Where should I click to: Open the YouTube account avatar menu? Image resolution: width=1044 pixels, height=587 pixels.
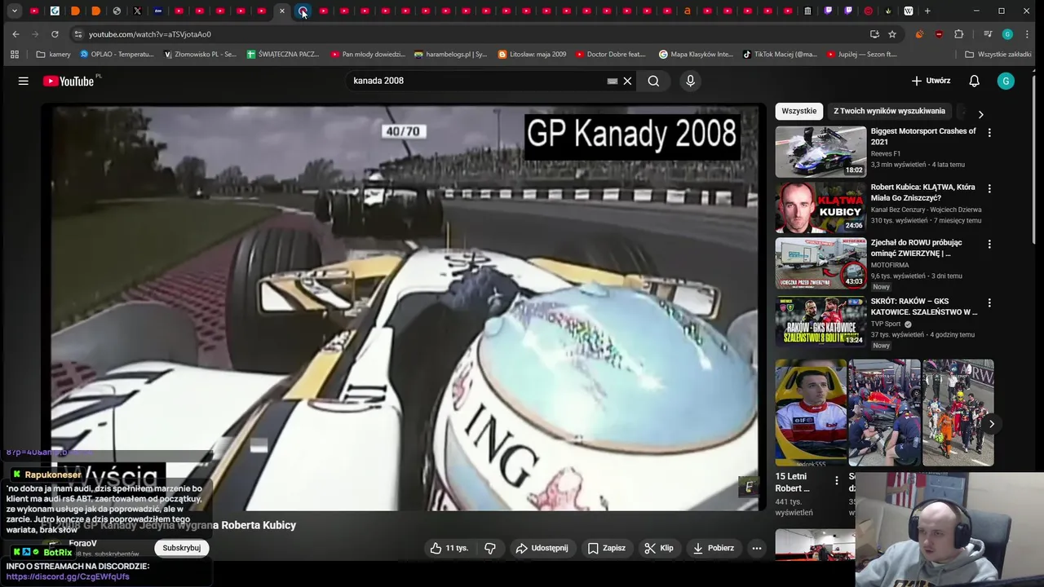1006,81
